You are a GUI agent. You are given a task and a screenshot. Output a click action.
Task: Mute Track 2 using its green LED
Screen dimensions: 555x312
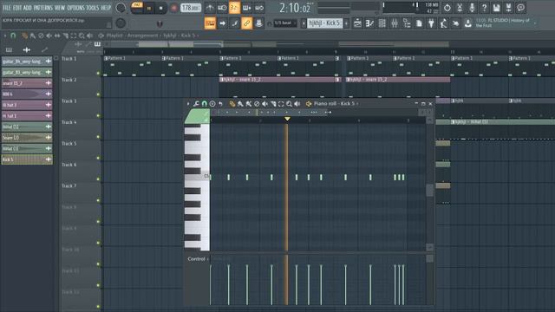(x=98, y=94)
